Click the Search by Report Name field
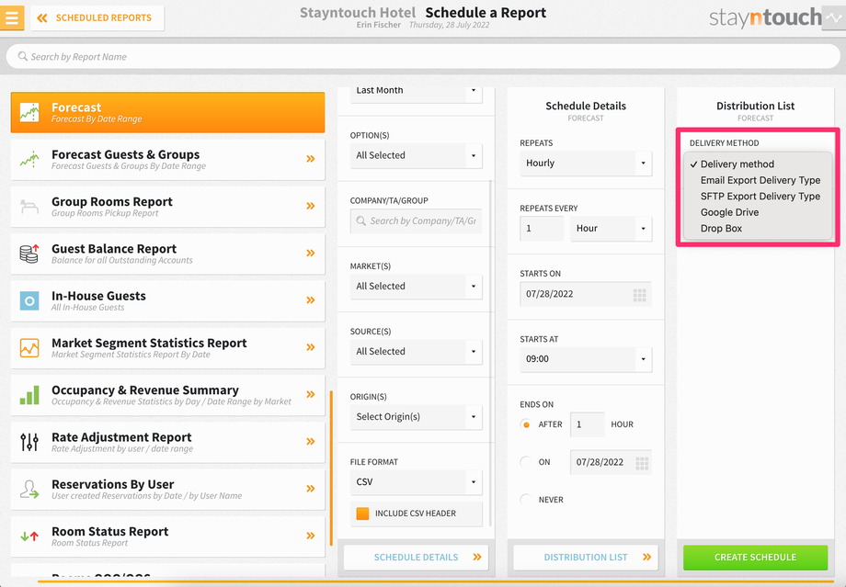 coord(423,56)
